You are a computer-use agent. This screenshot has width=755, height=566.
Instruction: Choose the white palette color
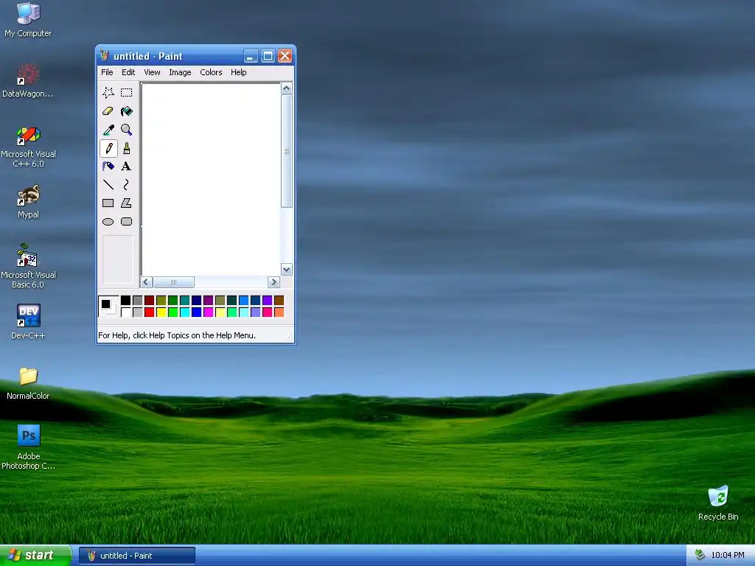125,312
